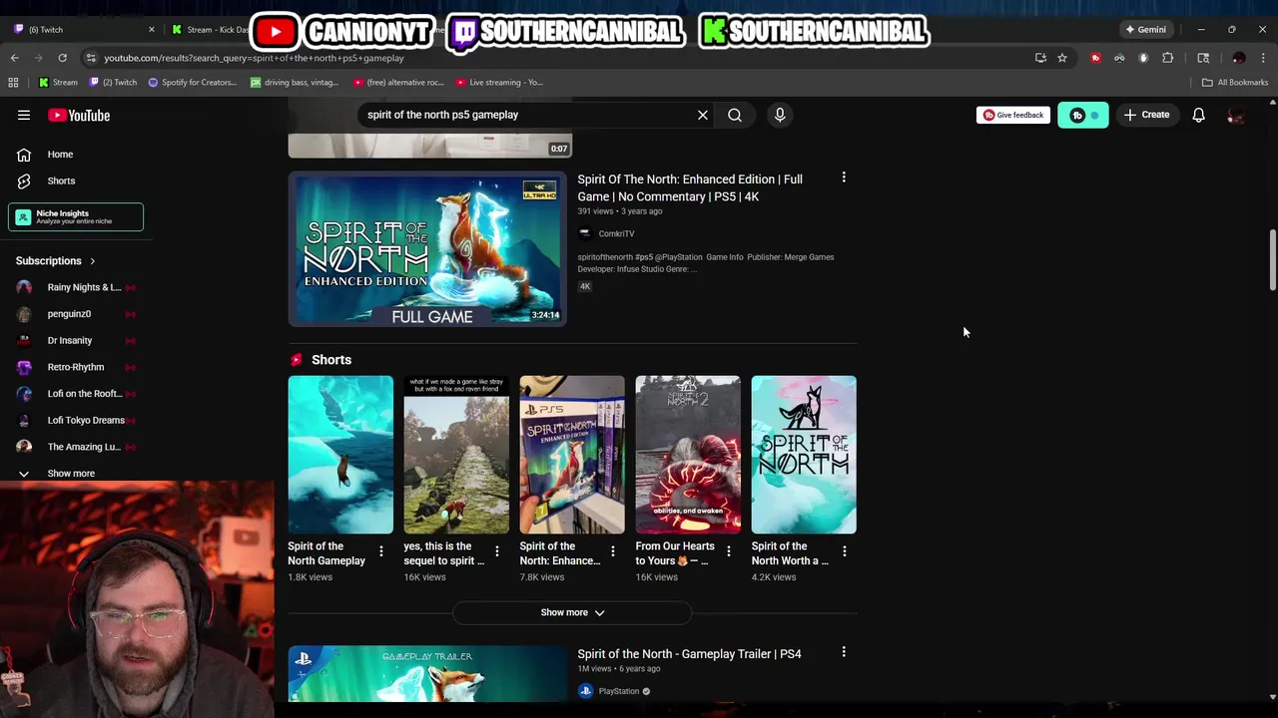The image size is (1278, 718).
Task: Switch to the (6) Twitch tab
Action: 82,30
